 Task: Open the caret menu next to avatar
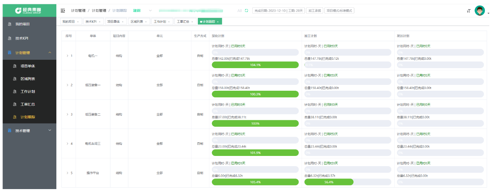[488, 13]
